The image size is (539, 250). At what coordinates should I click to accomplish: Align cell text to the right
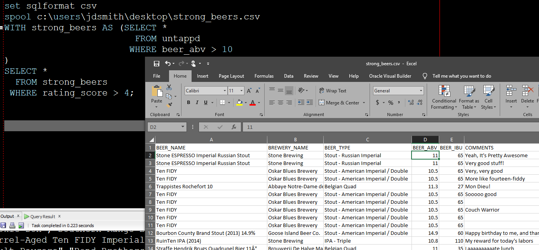[289, 102]
